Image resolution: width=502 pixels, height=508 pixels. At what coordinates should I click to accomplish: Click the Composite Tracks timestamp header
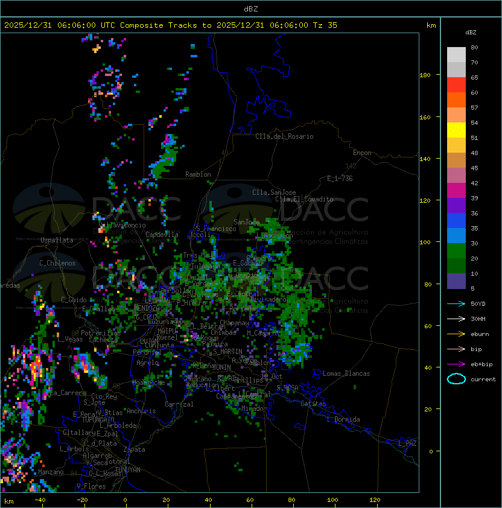[x=171, y=25]
